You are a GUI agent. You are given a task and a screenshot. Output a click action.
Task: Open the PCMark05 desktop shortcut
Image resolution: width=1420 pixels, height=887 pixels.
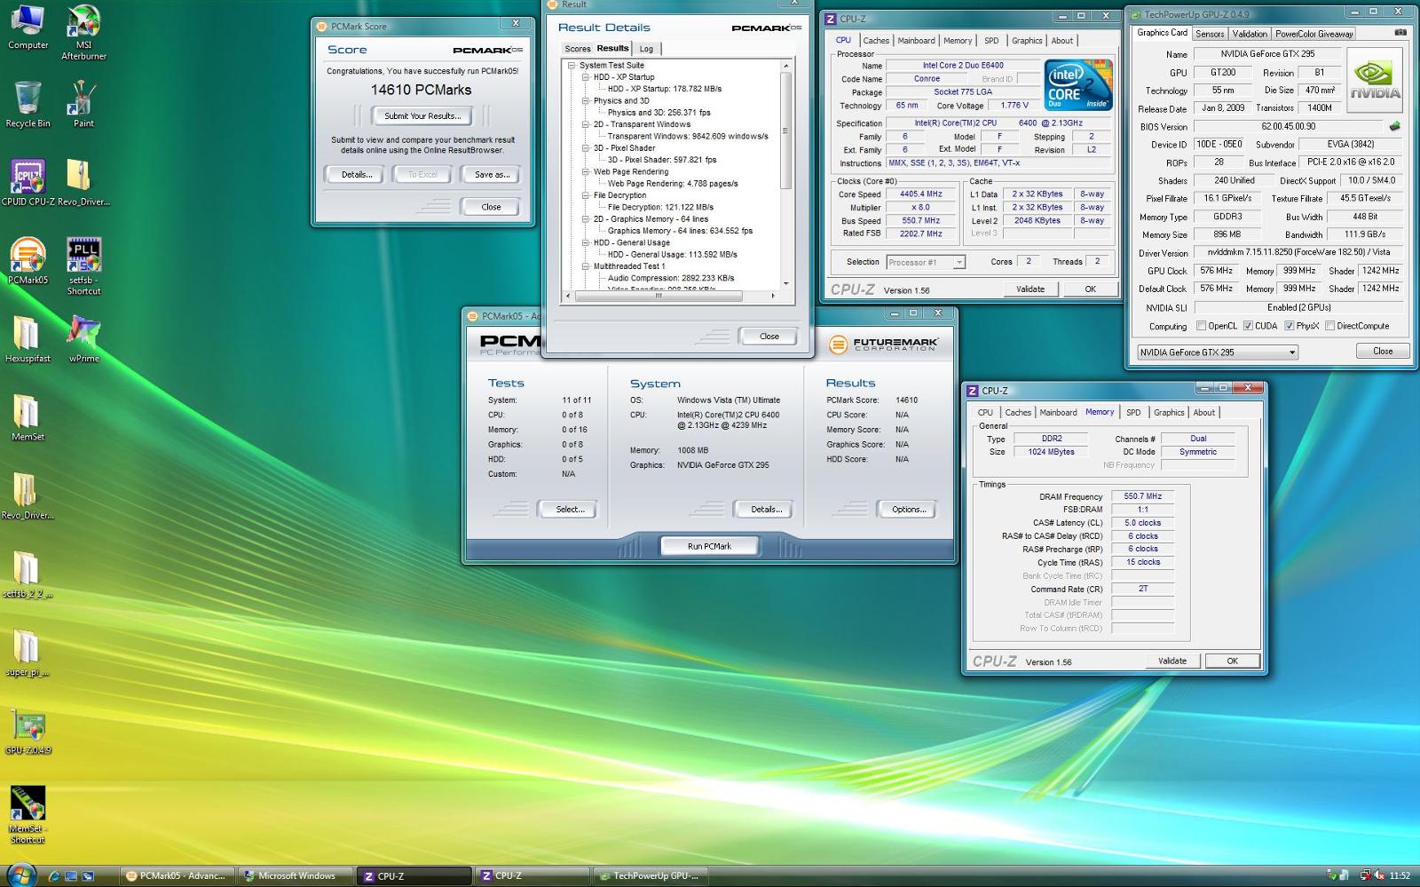pyautogui.click(x=28, y=261)
